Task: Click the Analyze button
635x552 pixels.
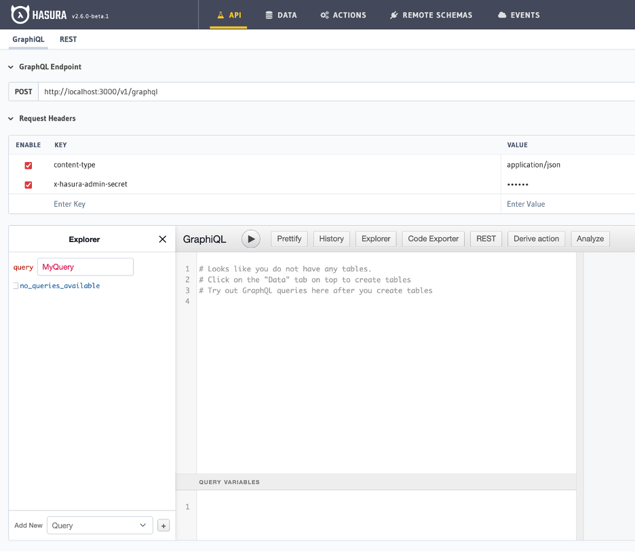Action: coord(590,239)
